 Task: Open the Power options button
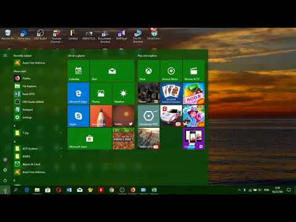coord(5,181)
